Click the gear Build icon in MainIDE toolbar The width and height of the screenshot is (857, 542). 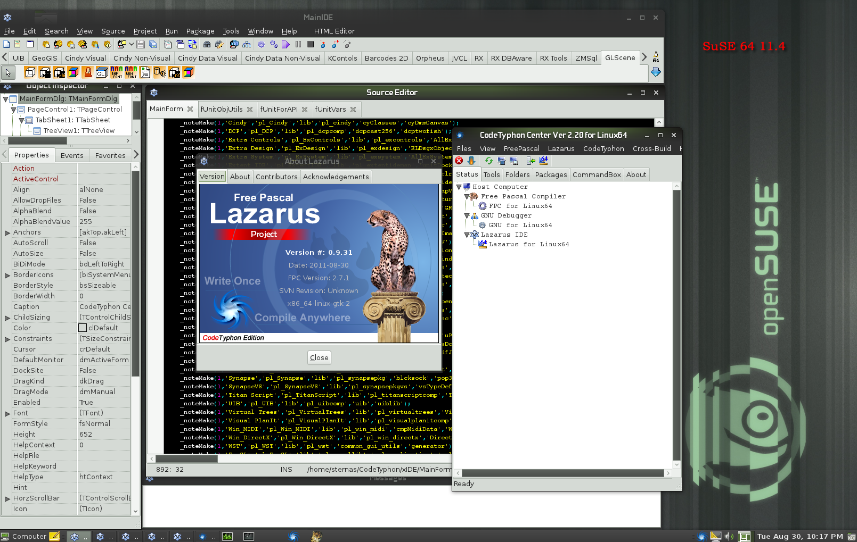[x=261, y=44]
